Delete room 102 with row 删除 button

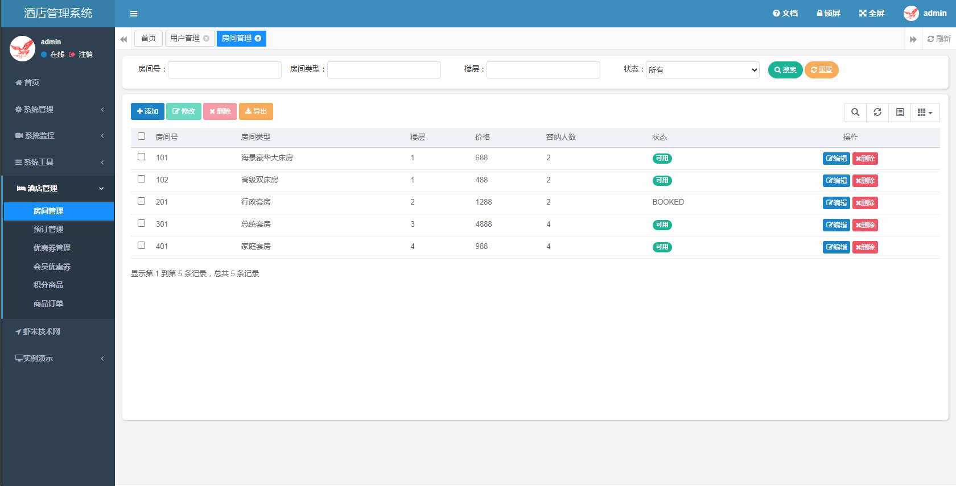pyautogui.click(x=865, y=181)
